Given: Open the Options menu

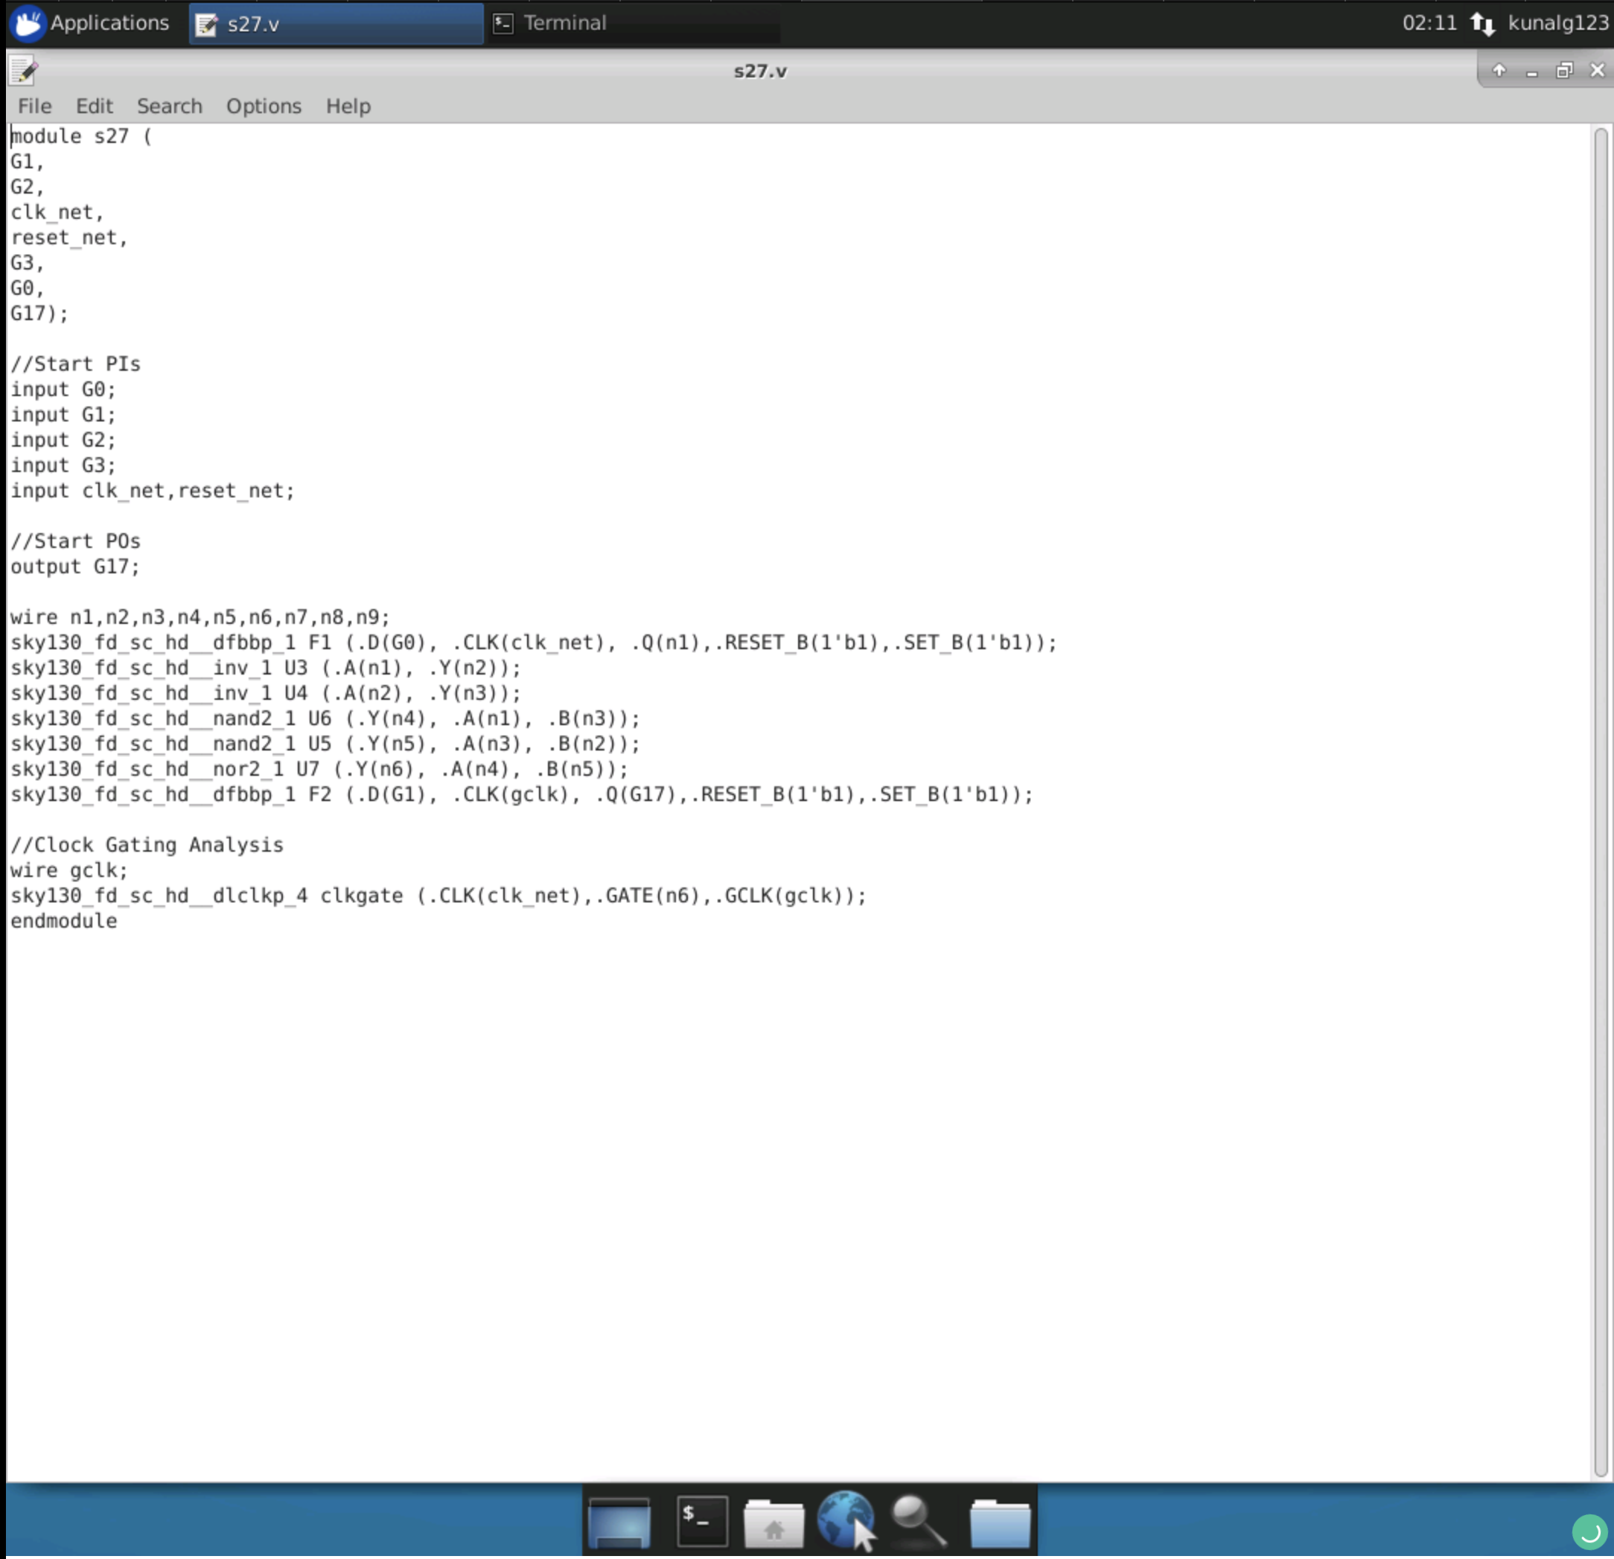Looking at the screenshot, I should (263, 106).
